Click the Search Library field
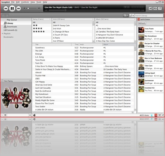This screenshot has width=165, height=156. click(149, 16)
